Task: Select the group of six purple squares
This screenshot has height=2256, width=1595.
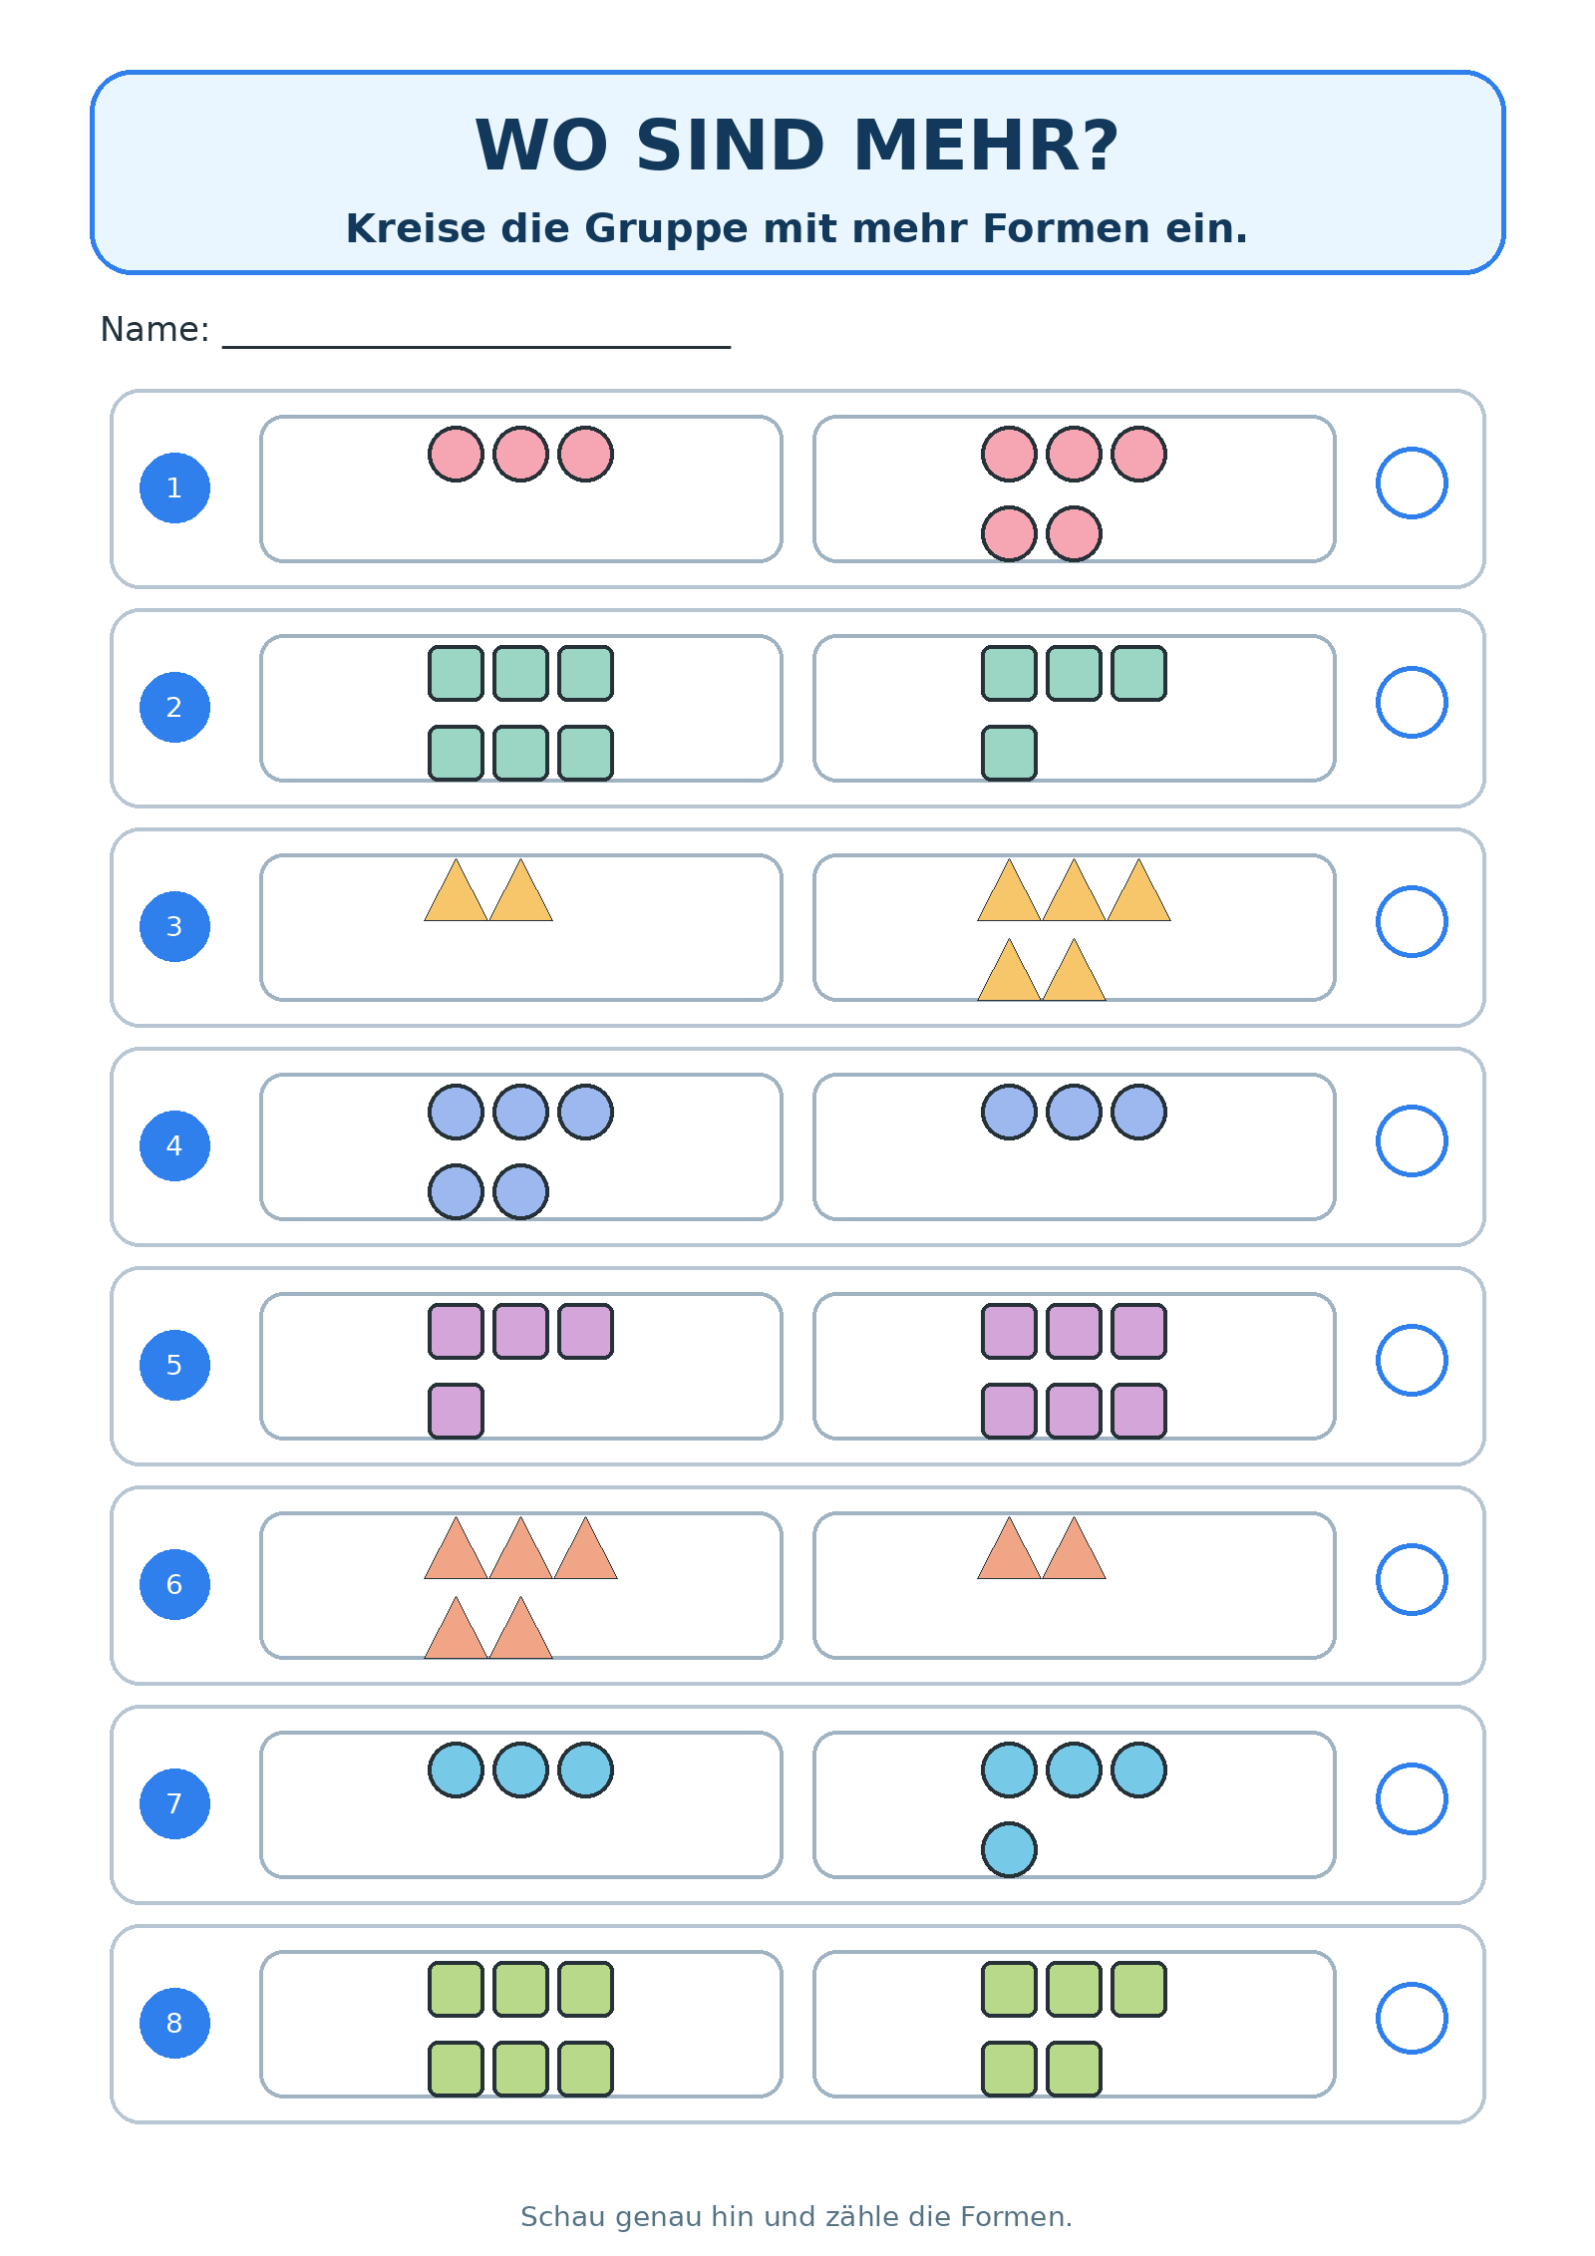Action: pos(1075,1366)
